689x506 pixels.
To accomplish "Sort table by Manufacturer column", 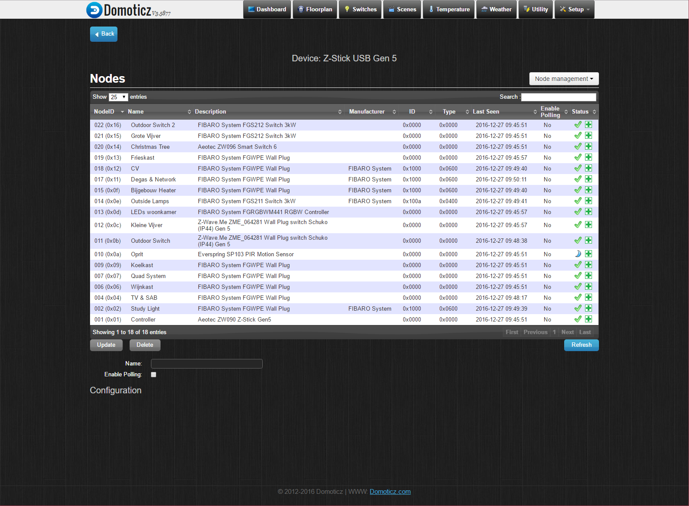I will [x=372, y=112].
